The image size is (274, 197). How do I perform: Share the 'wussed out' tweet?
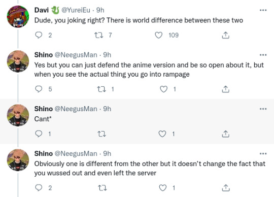[x=225, y=188]
